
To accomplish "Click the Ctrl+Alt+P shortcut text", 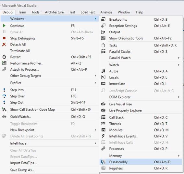I will [79, 69].
